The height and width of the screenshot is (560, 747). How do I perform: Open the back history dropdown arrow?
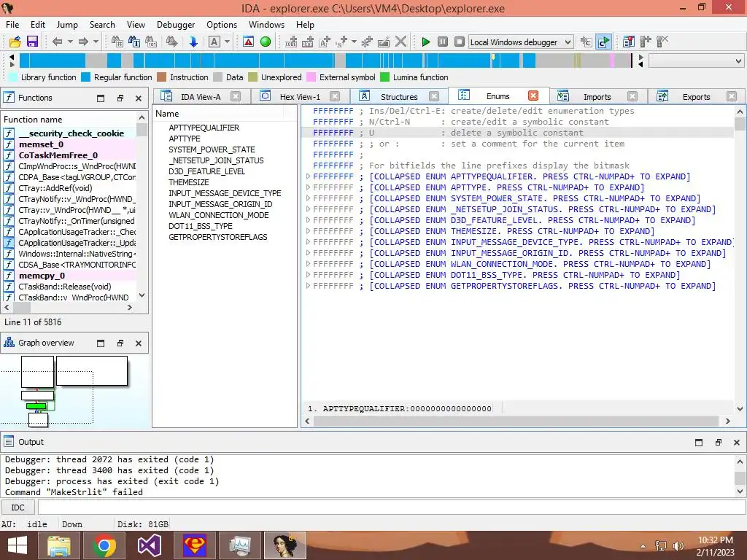[x=70, y=42]
